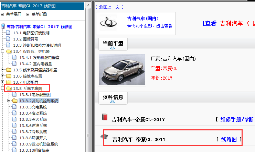This screenshot has height=152, width=255.
Task: Collapse the 13.8 系统电路图 node
Action: 2,88
